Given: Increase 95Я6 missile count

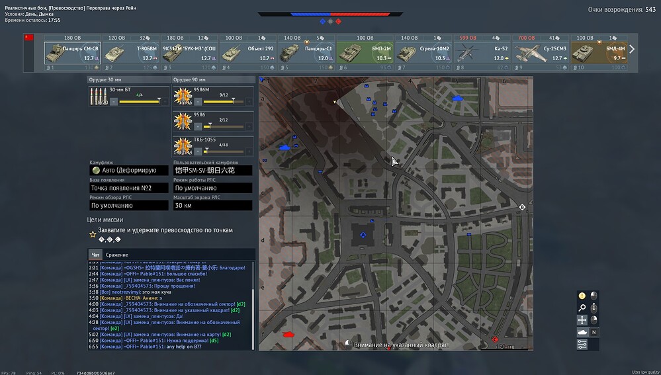Looking at the screenshot, I should click(249, 126).
